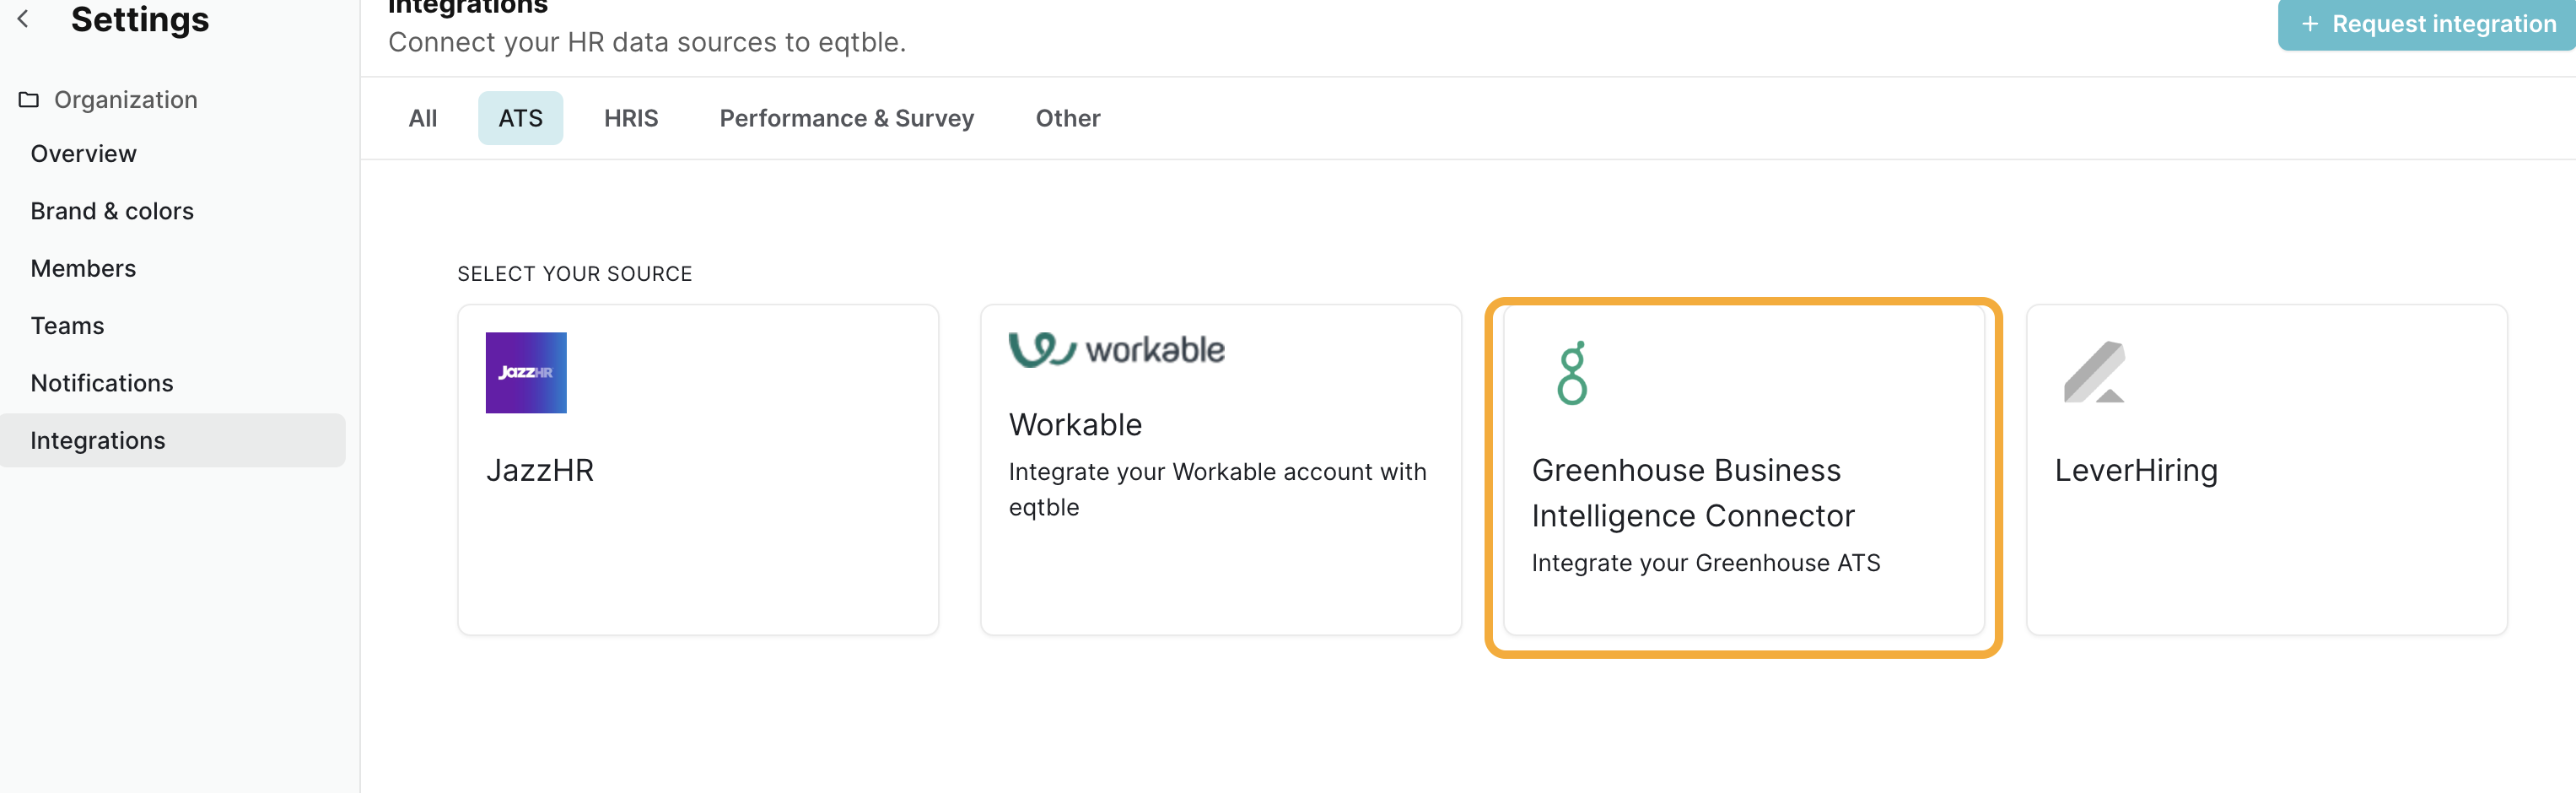Click the JazzHR logo

click(x=526, y=372)
